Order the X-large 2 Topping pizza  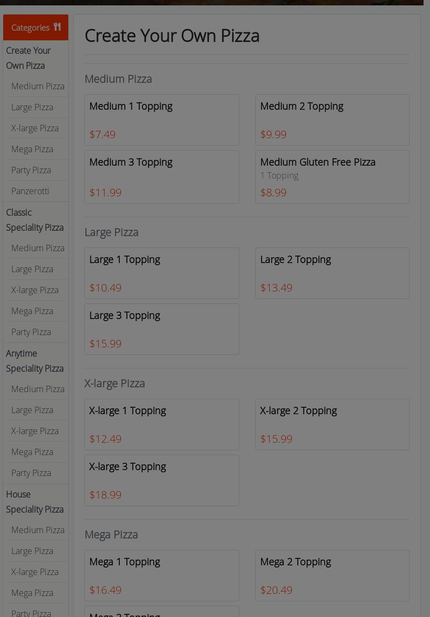(x=332, y=424)
